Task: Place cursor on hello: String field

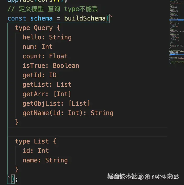Action: pyautogui.click(x=47, y=37)
